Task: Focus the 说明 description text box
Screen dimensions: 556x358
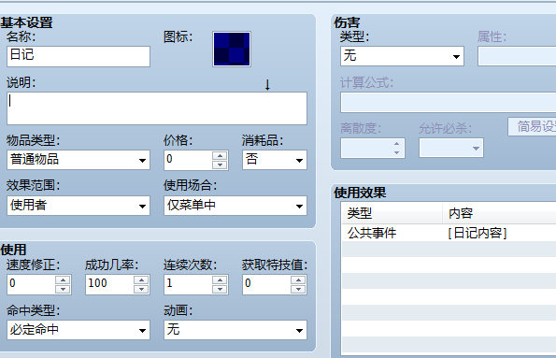Action: tap(157, 108)
